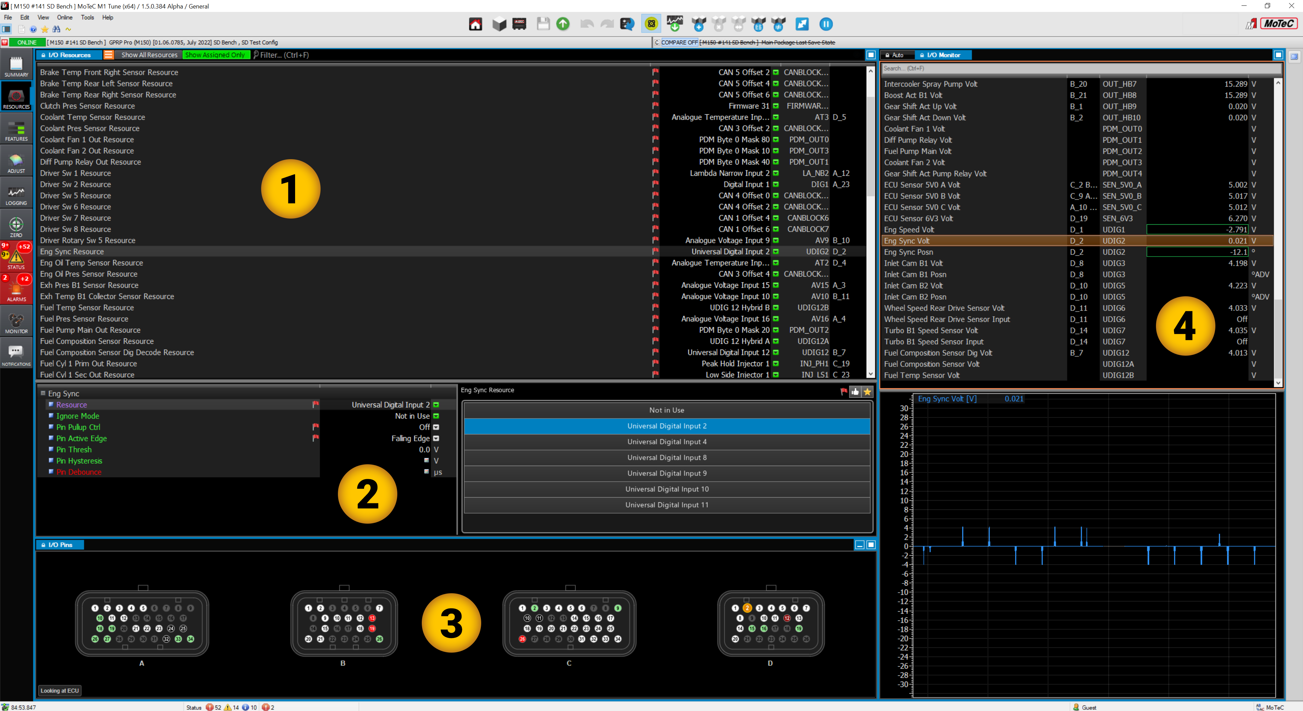Click the blue pause button in toolbar
1303x711 pixels.
click(x=826, y=24)
